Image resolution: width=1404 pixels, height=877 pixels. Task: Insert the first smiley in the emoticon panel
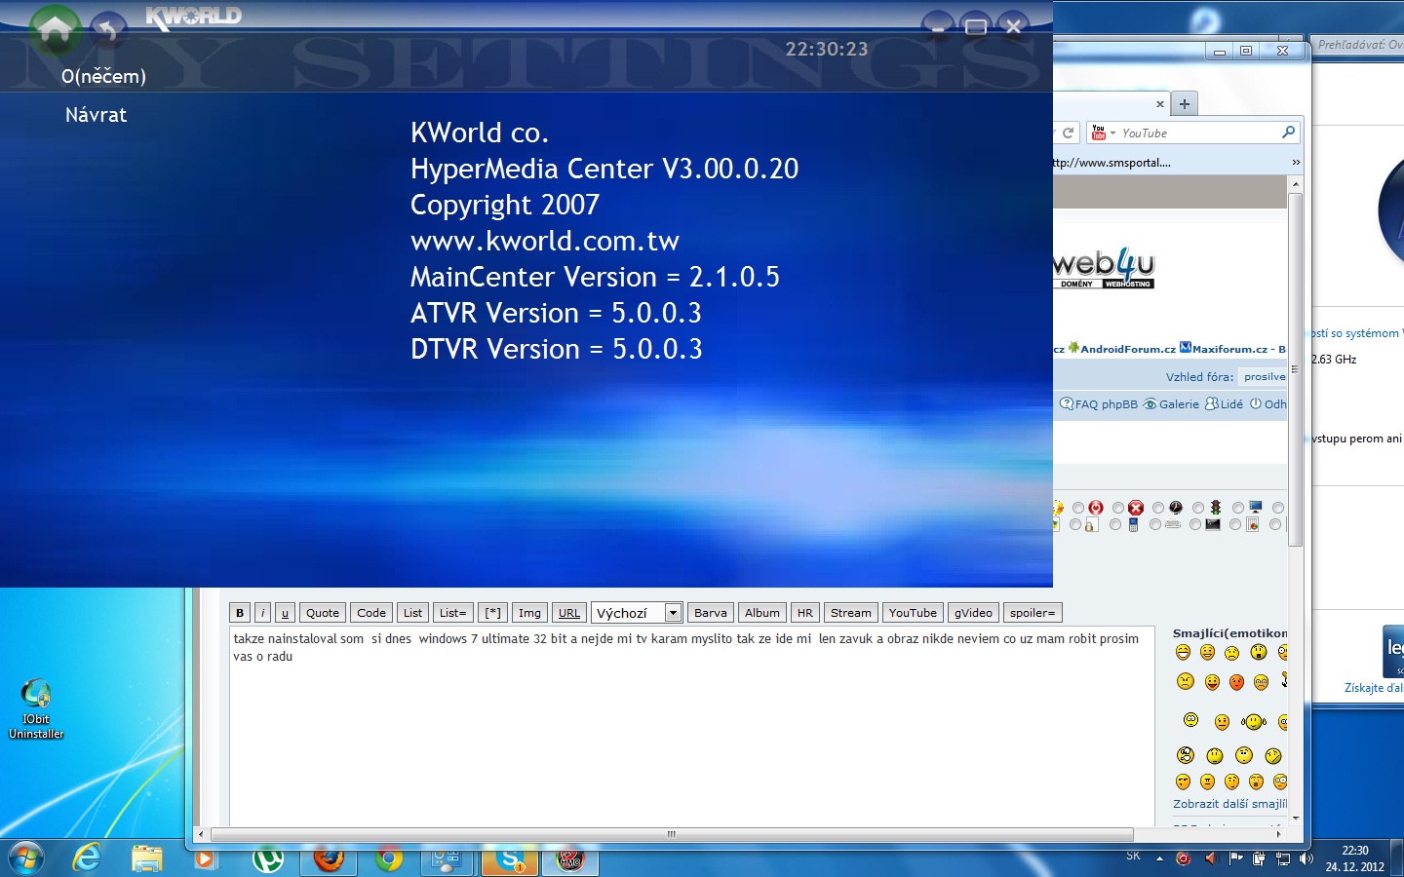1183,652
